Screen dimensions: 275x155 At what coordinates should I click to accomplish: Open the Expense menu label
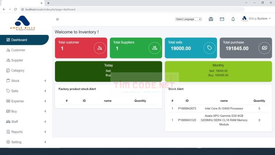17,101
